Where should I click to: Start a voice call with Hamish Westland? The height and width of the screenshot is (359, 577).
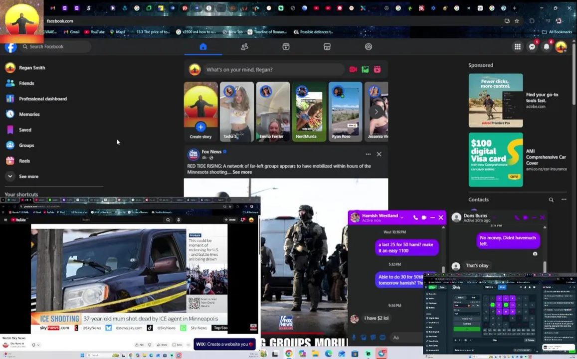click(415, 217)
